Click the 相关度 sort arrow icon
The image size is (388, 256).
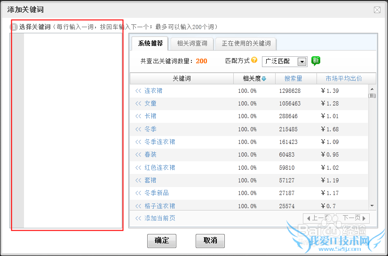click(264, 79)
